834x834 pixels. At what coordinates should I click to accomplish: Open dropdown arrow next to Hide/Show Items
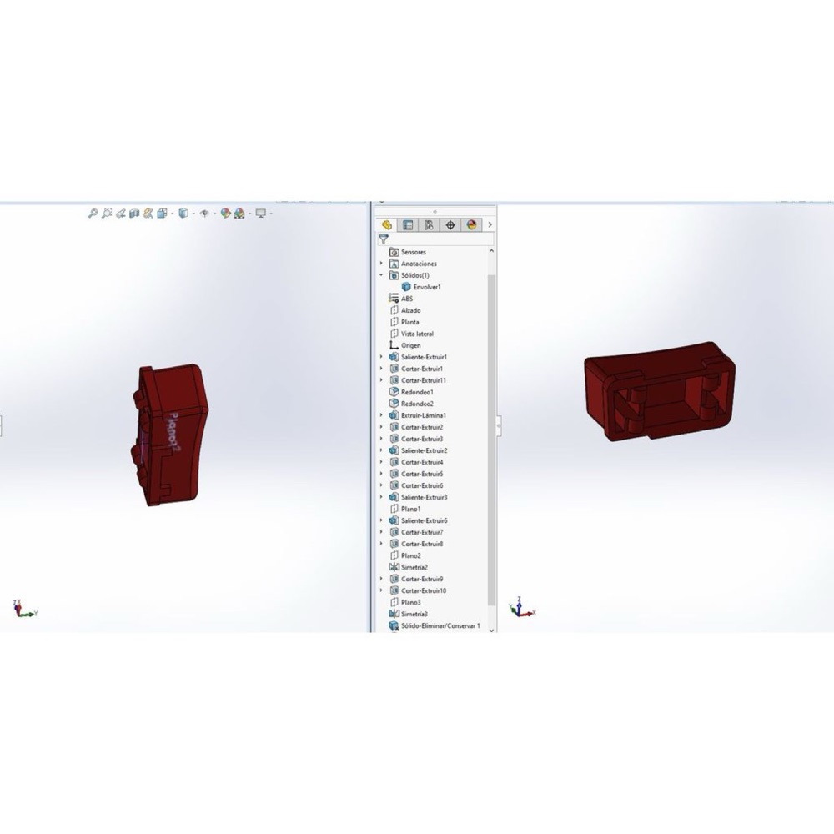click(x=214, y=214)
